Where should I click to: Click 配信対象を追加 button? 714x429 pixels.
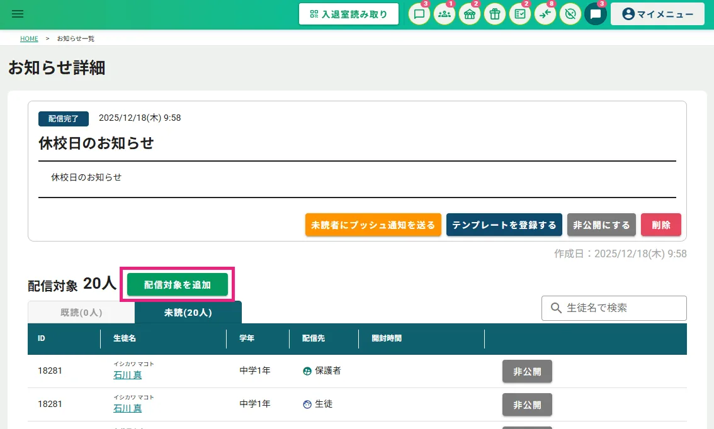point(178,285)
